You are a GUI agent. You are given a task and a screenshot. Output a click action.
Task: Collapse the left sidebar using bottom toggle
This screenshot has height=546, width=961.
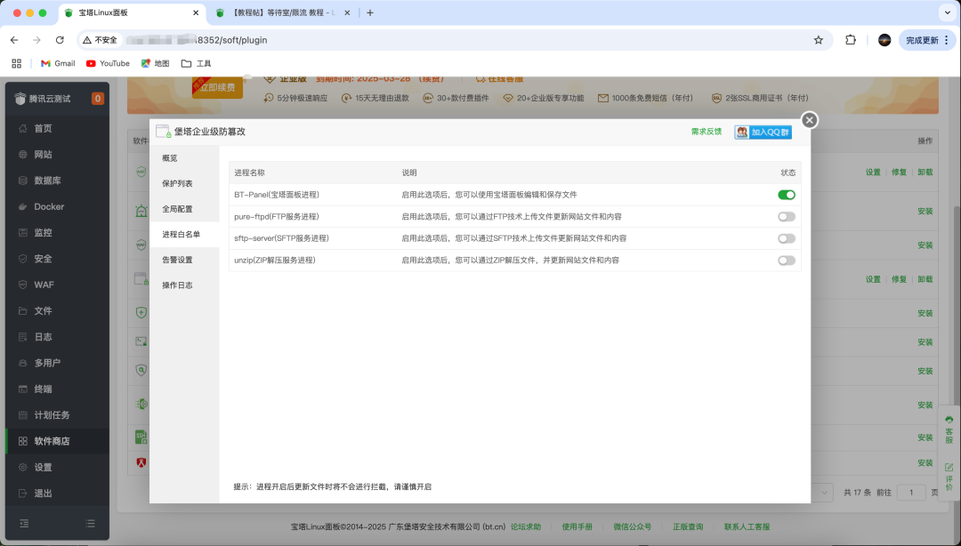(24, 524)
